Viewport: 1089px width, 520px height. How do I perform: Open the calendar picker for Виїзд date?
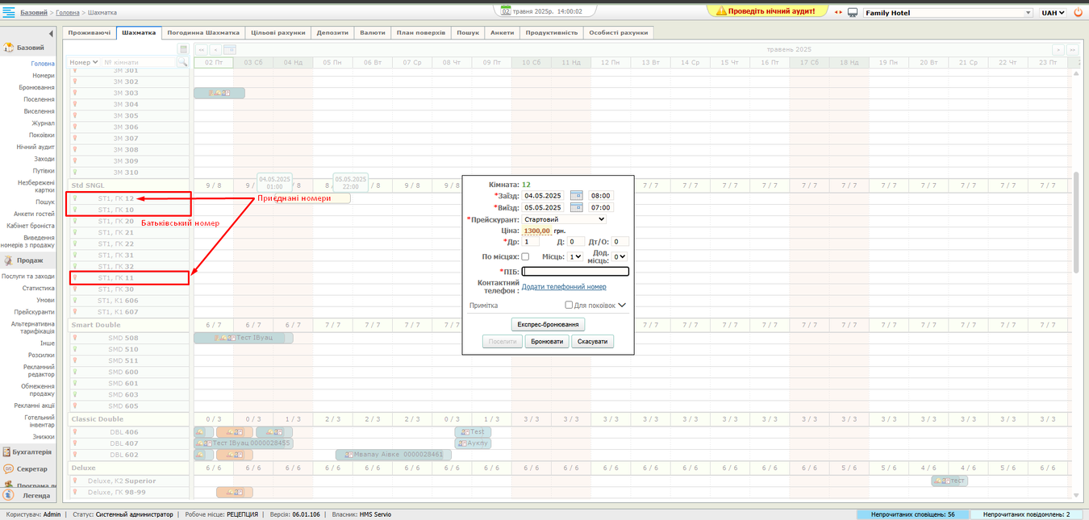pyautogui.click(x=576, y=207)
